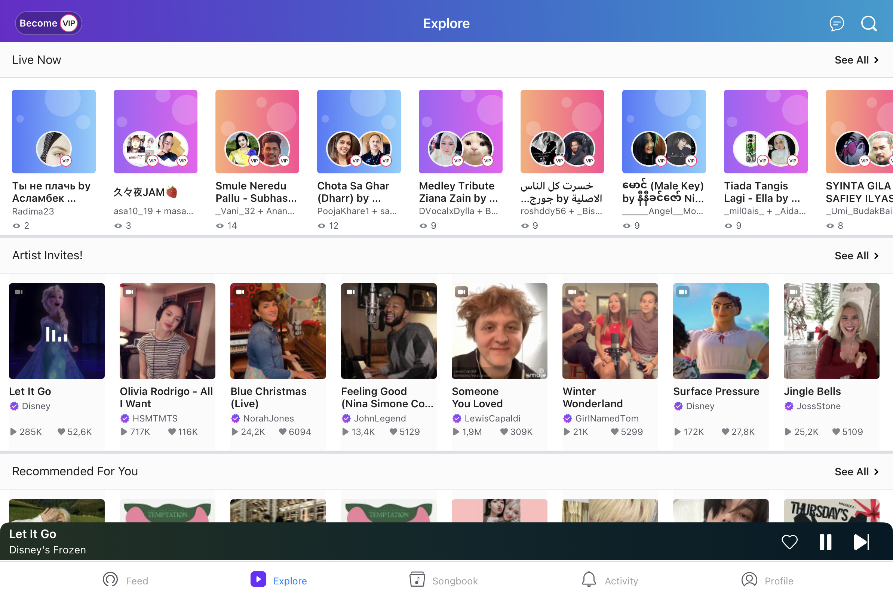893x593 pixels.
Task: Click the Artist Invites! section heading
Action: coord(47,255)
